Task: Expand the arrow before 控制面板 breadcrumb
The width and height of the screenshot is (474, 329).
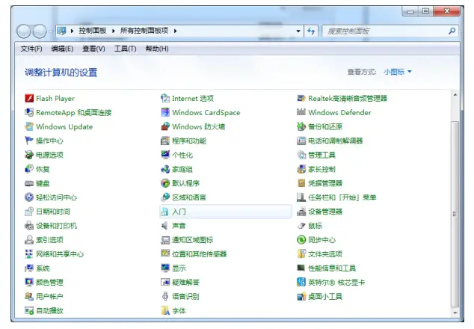Action: pyautogui.click(x=72, y=31)
